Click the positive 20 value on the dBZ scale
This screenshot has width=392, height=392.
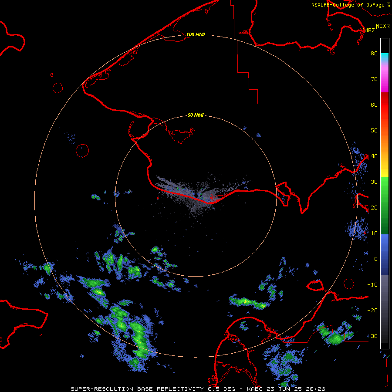(x=374, y=208)
